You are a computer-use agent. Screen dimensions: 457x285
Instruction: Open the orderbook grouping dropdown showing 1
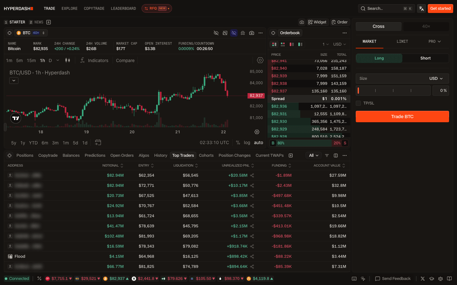coord(326,44)
